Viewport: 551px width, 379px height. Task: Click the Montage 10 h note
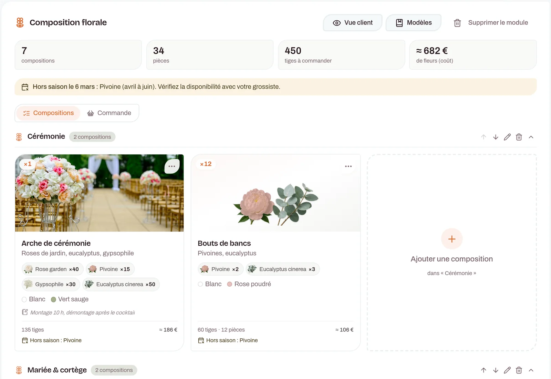click(79, 313)
